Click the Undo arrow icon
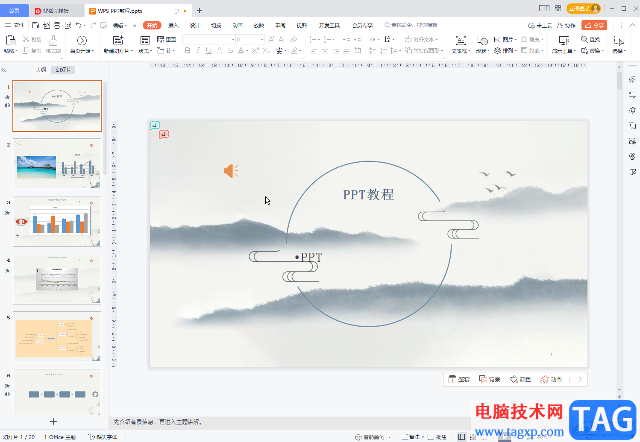This screenshot has width=640, height=442. (x=79, y=25)
